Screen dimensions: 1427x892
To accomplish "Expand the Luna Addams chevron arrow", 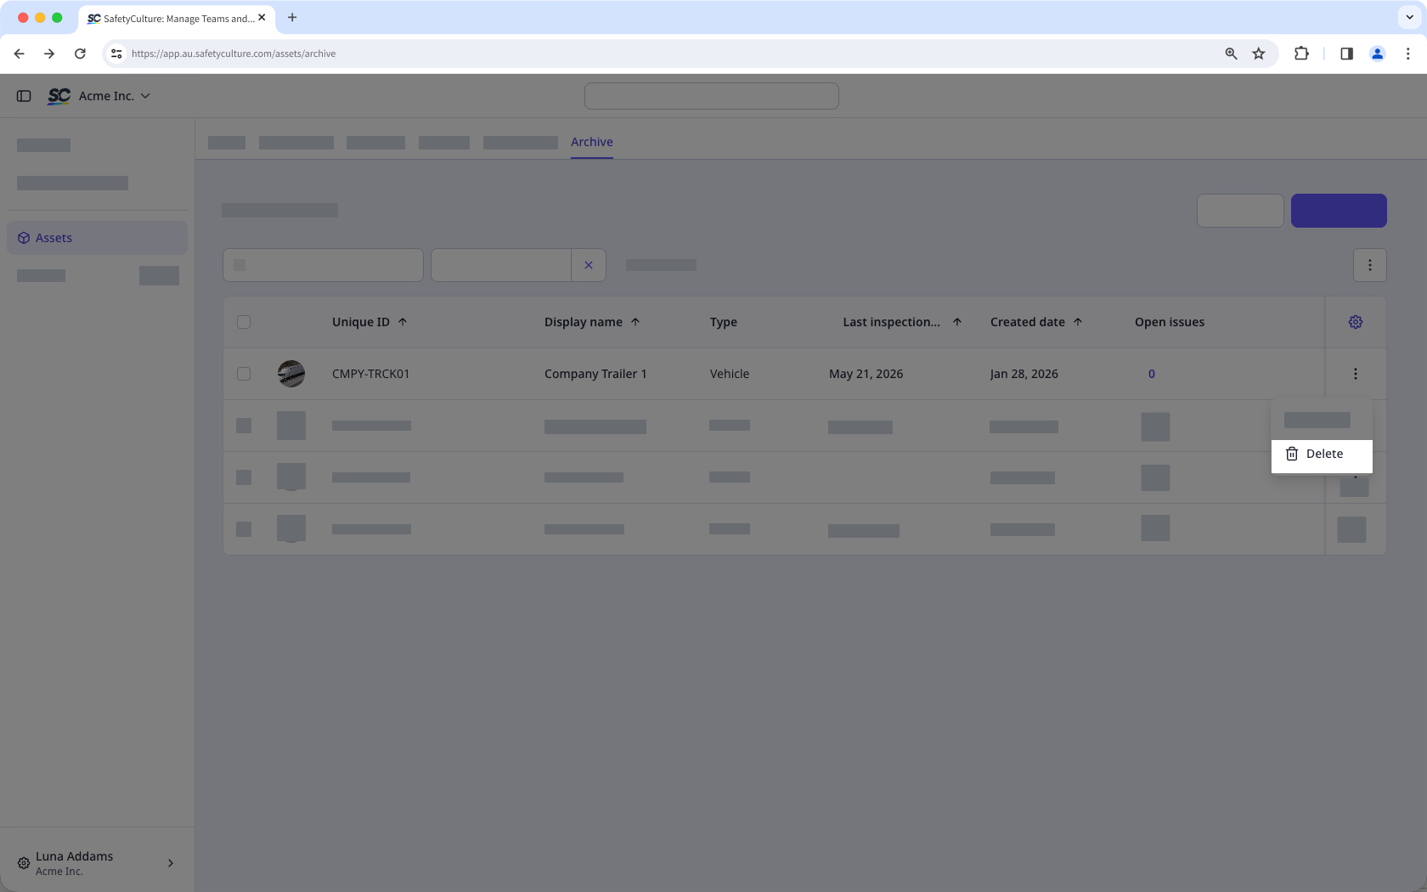I will 171,863.
